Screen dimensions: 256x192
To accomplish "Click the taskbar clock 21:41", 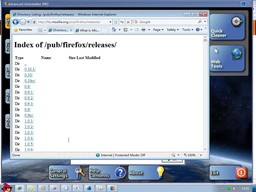I will pos(245,188).
